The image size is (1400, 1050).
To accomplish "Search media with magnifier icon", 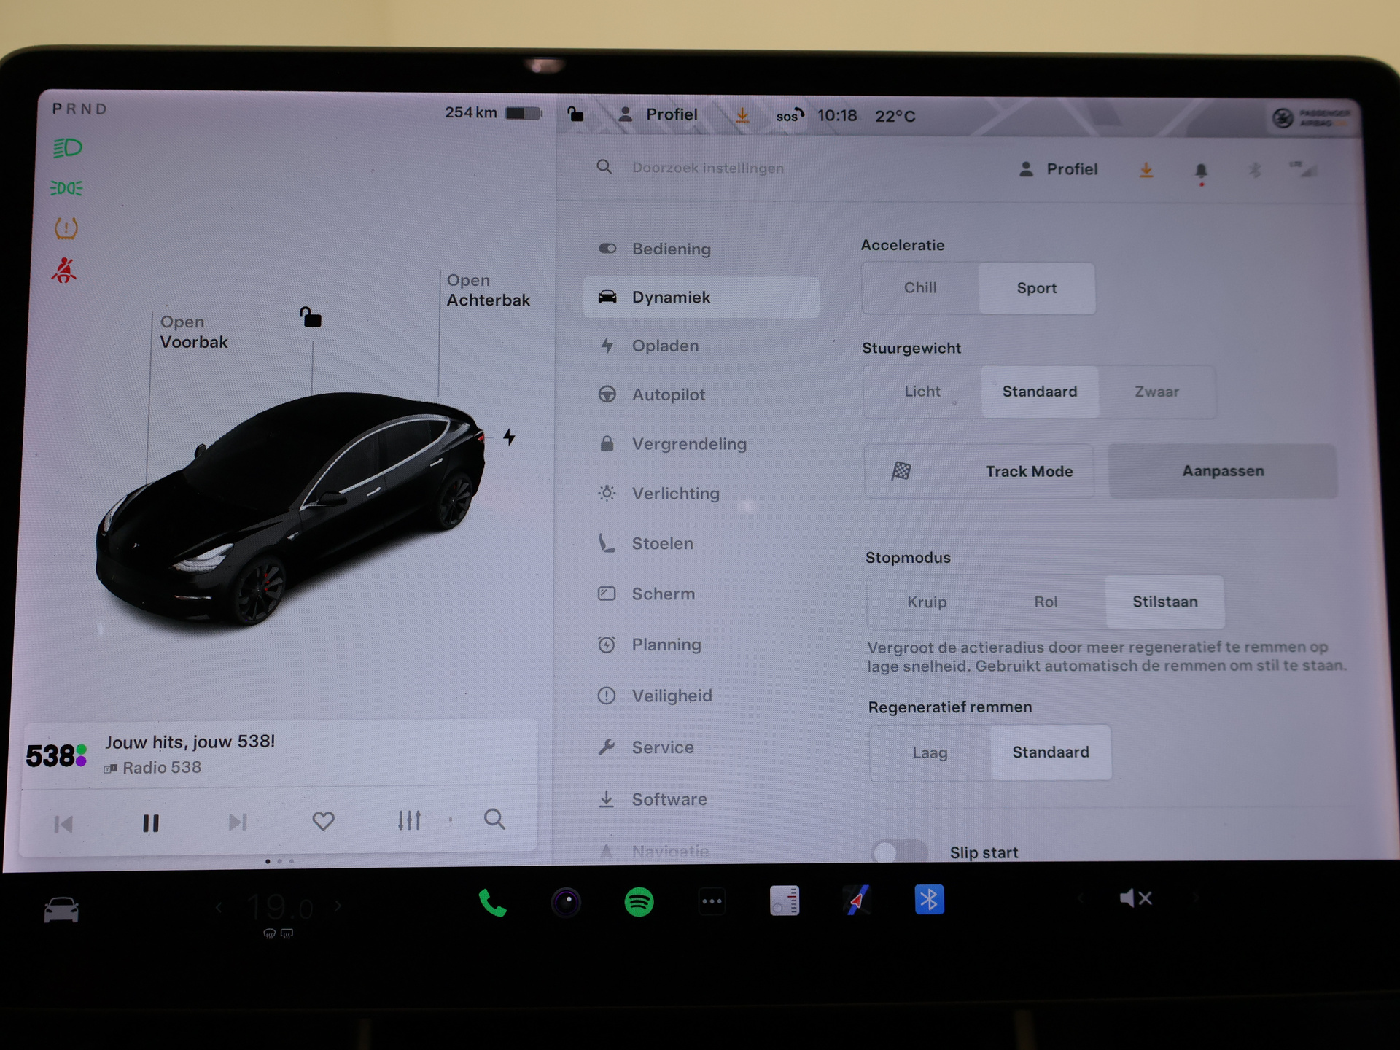I will (494, 819).
